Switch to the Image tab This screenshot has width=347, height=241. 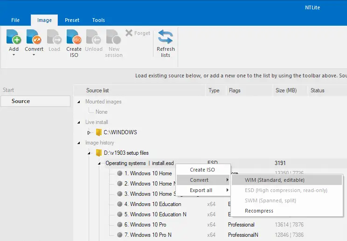(44, 20)
